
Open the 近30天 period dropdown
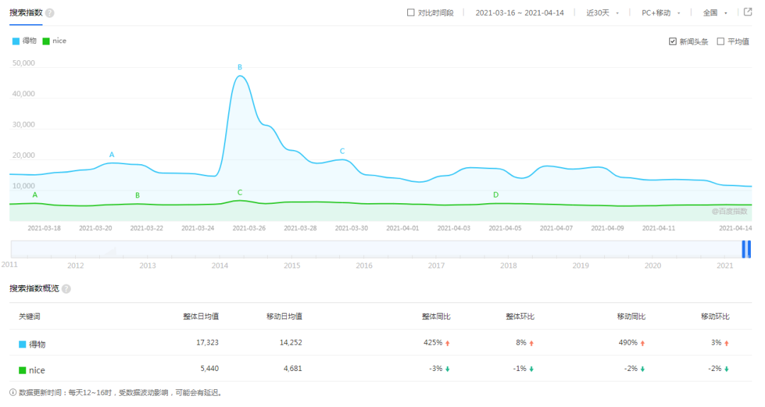(x=603, y=13)
